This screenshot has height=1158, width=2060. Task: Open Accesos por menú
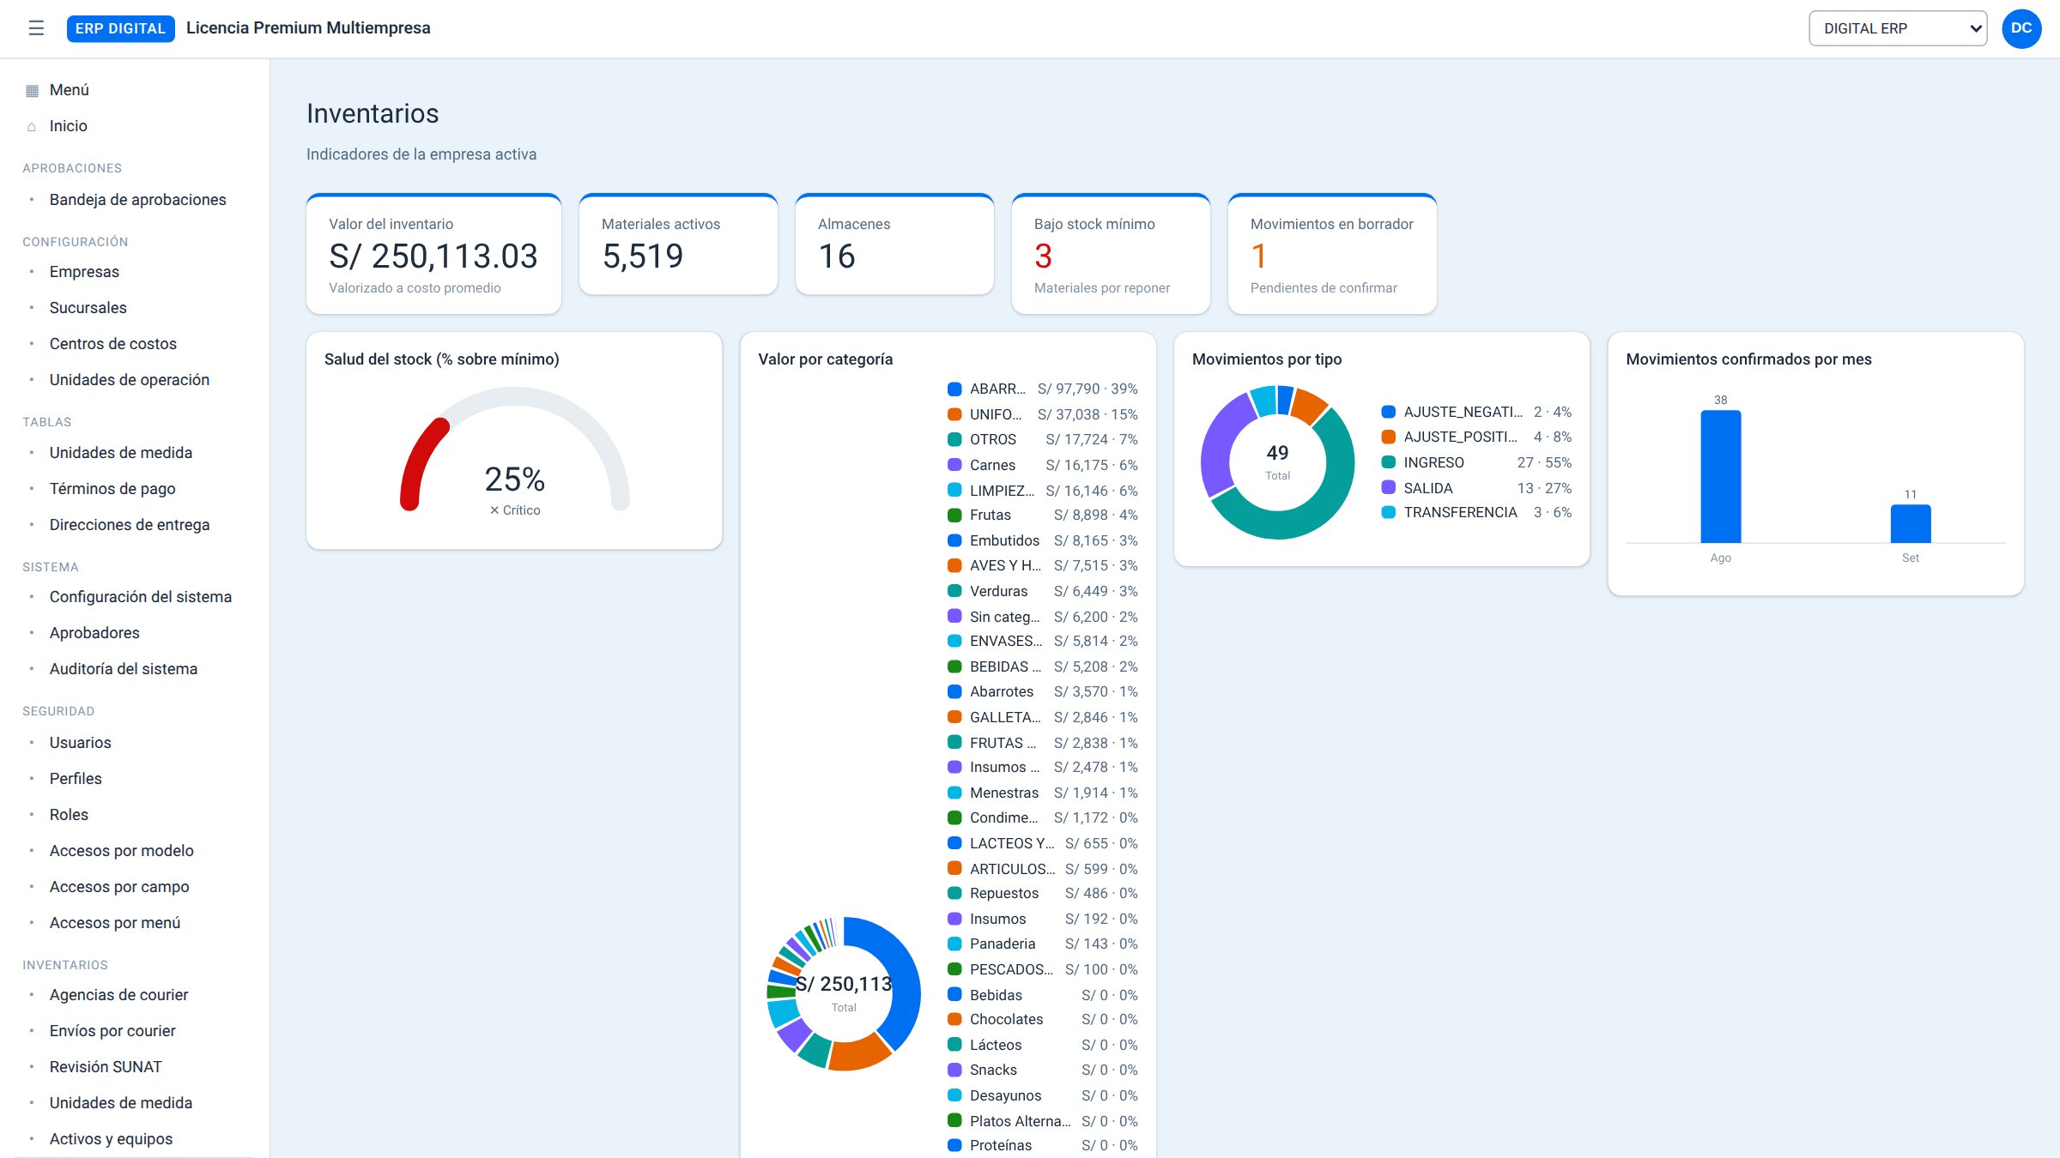115,923
